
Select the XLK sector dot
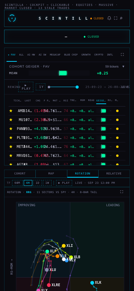[x=92, y=283]
